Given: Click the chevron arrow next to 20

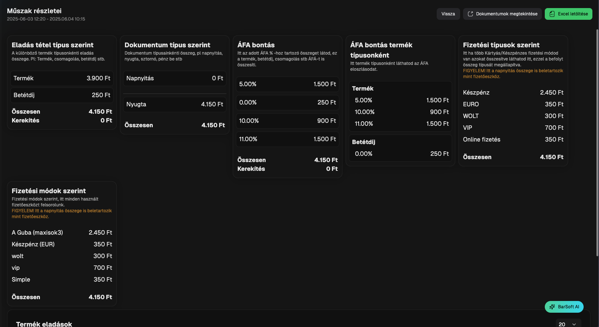Looking at the screenshot, I should click(574, 324).
